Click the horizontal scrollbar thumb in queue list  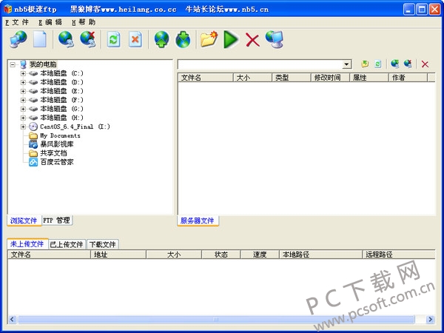(x=216, y=320)
